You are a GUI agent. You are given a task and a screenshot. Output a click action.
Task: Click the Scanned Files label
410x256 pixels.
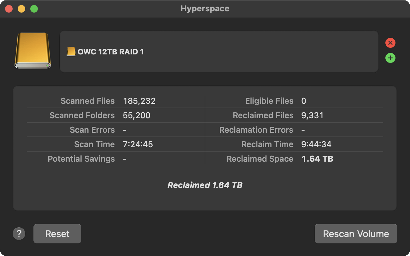click(88, 101)
